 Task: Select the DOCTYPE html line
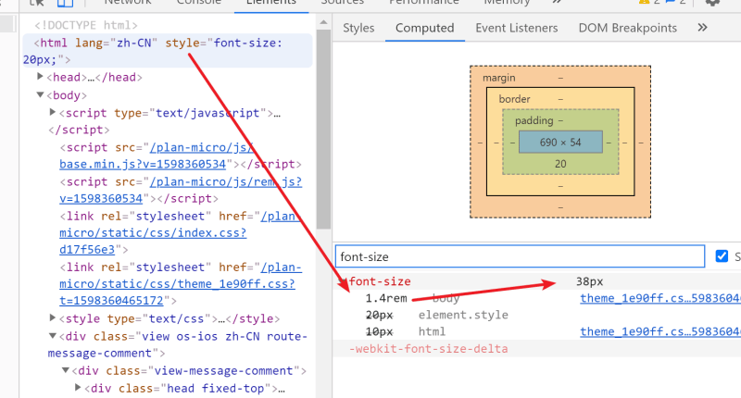(x=85, y=25)
